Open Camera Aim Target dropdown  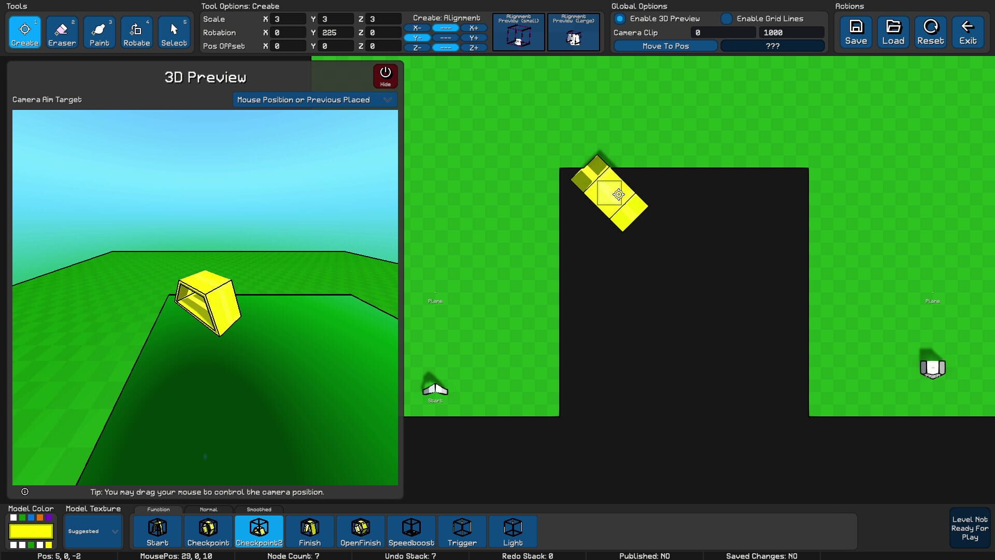315,100
